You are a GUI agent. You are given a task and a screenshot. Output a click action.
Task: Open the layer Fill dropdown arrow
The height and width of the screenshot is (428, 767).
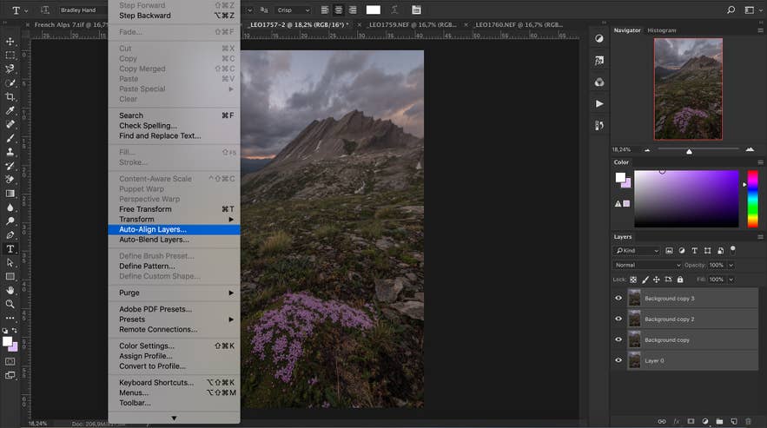point(731,280)
